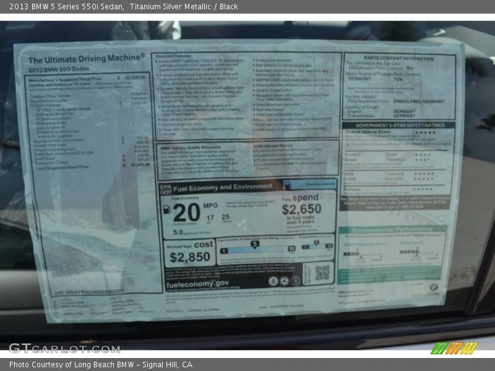Click the Gasoline Vehicle pump symbol
Viewport: 495px width, 371px height.
coord(289,184)
